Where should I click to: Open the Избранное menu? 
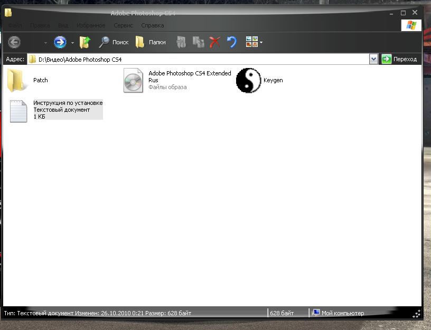(x=91, y=25)
